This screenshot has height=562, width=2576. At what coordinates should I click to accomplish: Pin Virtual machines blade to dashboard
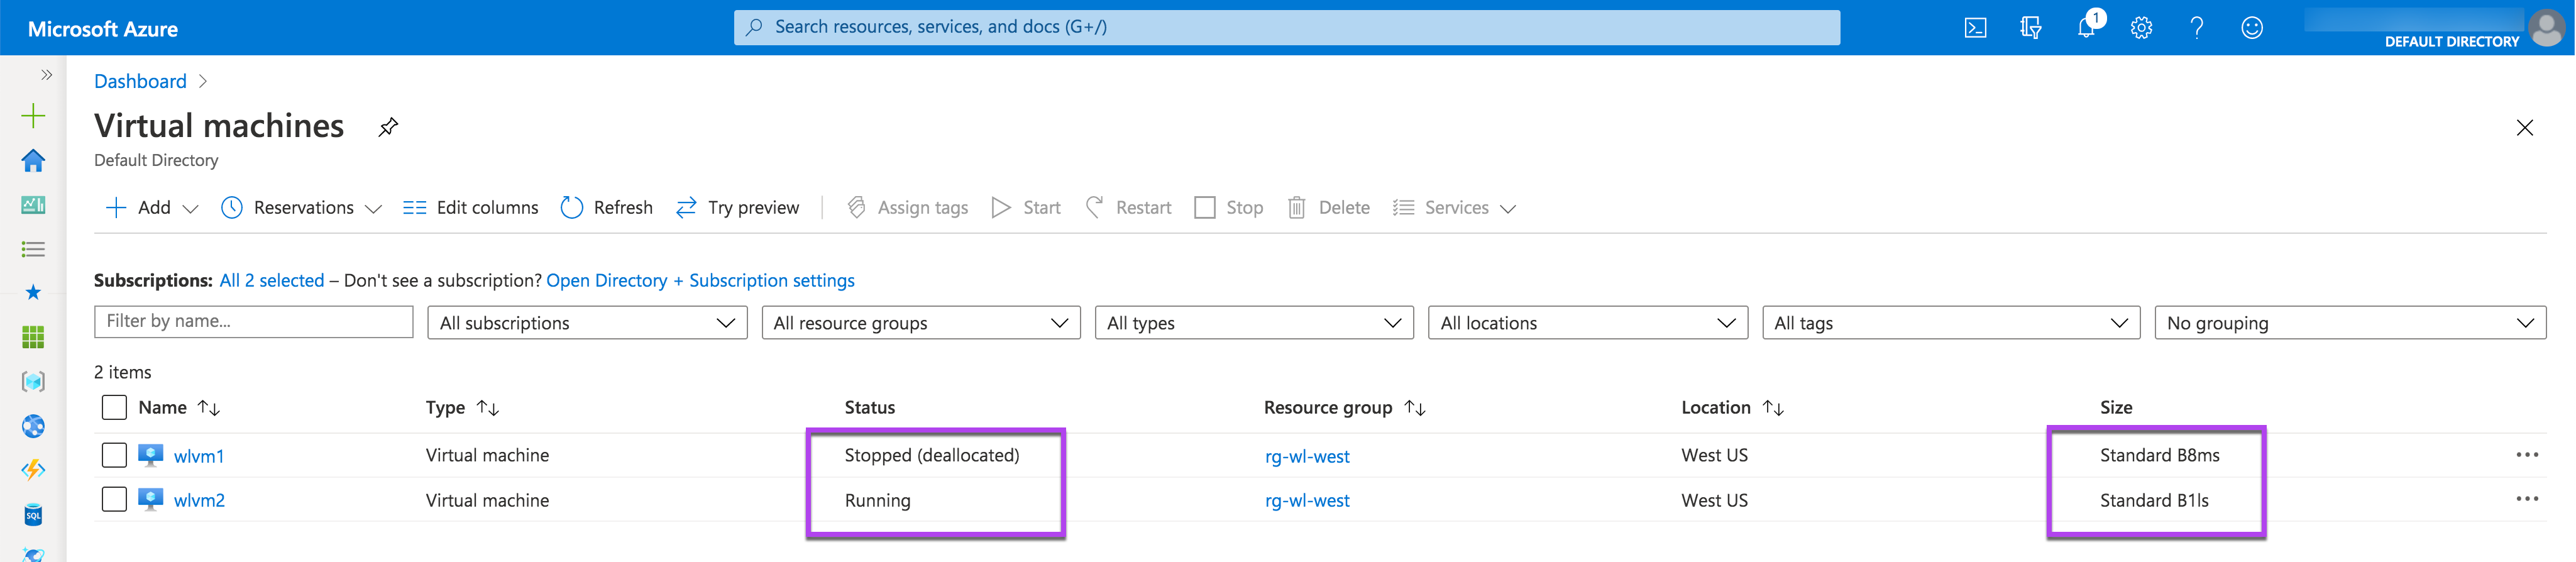tap(388, 127)
